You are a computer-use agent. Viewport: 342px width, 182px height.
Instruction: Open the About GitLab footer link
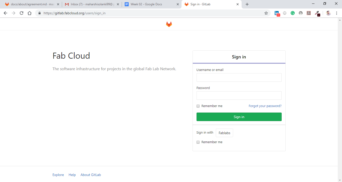[91, 175]
